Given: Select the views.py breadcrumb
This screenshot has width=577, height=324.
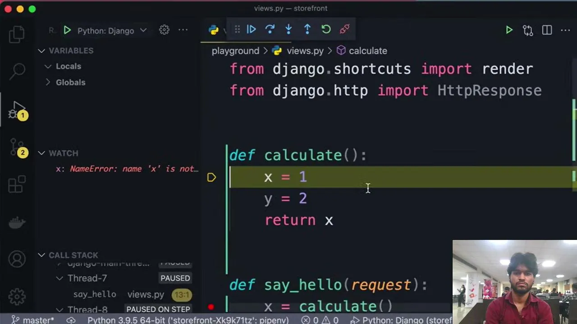Looking at the screenshot, I should (305, 51).
